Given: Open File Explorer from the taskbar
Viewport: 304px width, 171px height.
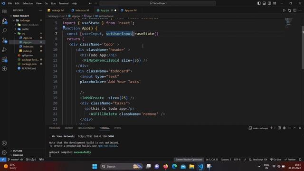Looking at the screenshot, I should (192, 166).
